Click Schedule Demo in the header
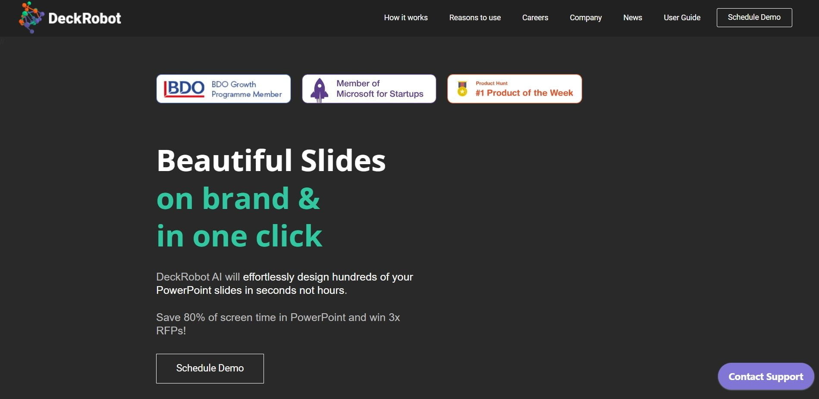Viewport: 819px width, 399px height. [x=754, y=18]
